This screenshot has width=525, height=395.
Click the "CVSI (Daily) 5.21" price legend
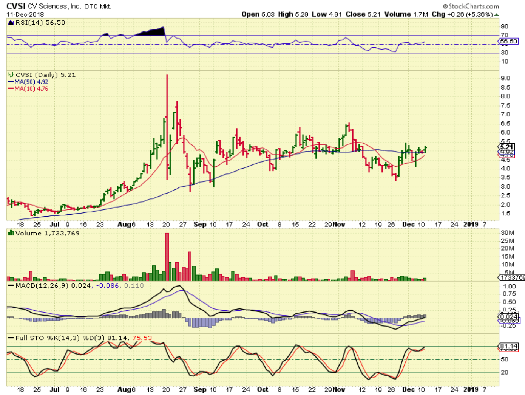coord(46,75)
